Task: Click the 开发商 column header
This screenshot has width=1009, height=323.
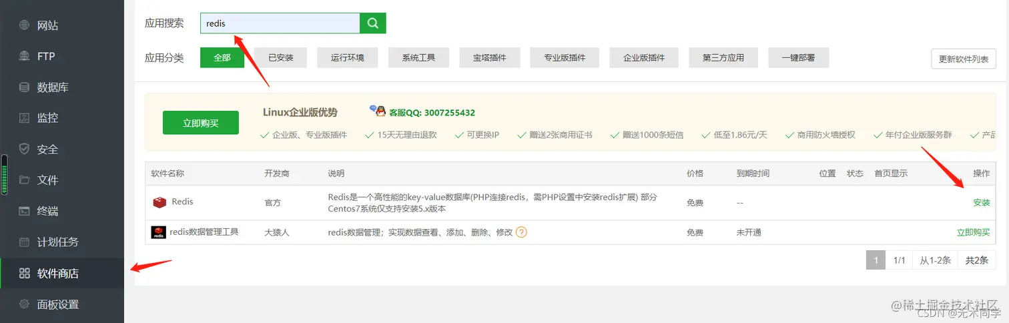Action: (x=276, y=174)
